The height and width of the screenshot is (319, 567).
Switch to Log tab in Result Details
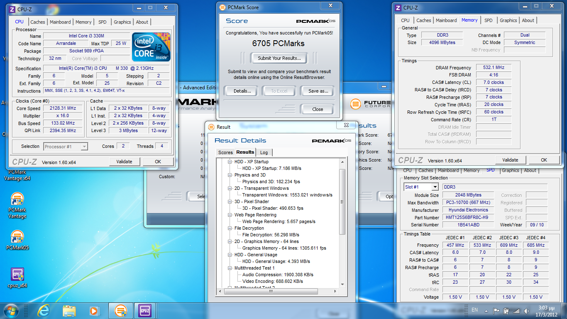pyautogui.click(x=264, y=152)
